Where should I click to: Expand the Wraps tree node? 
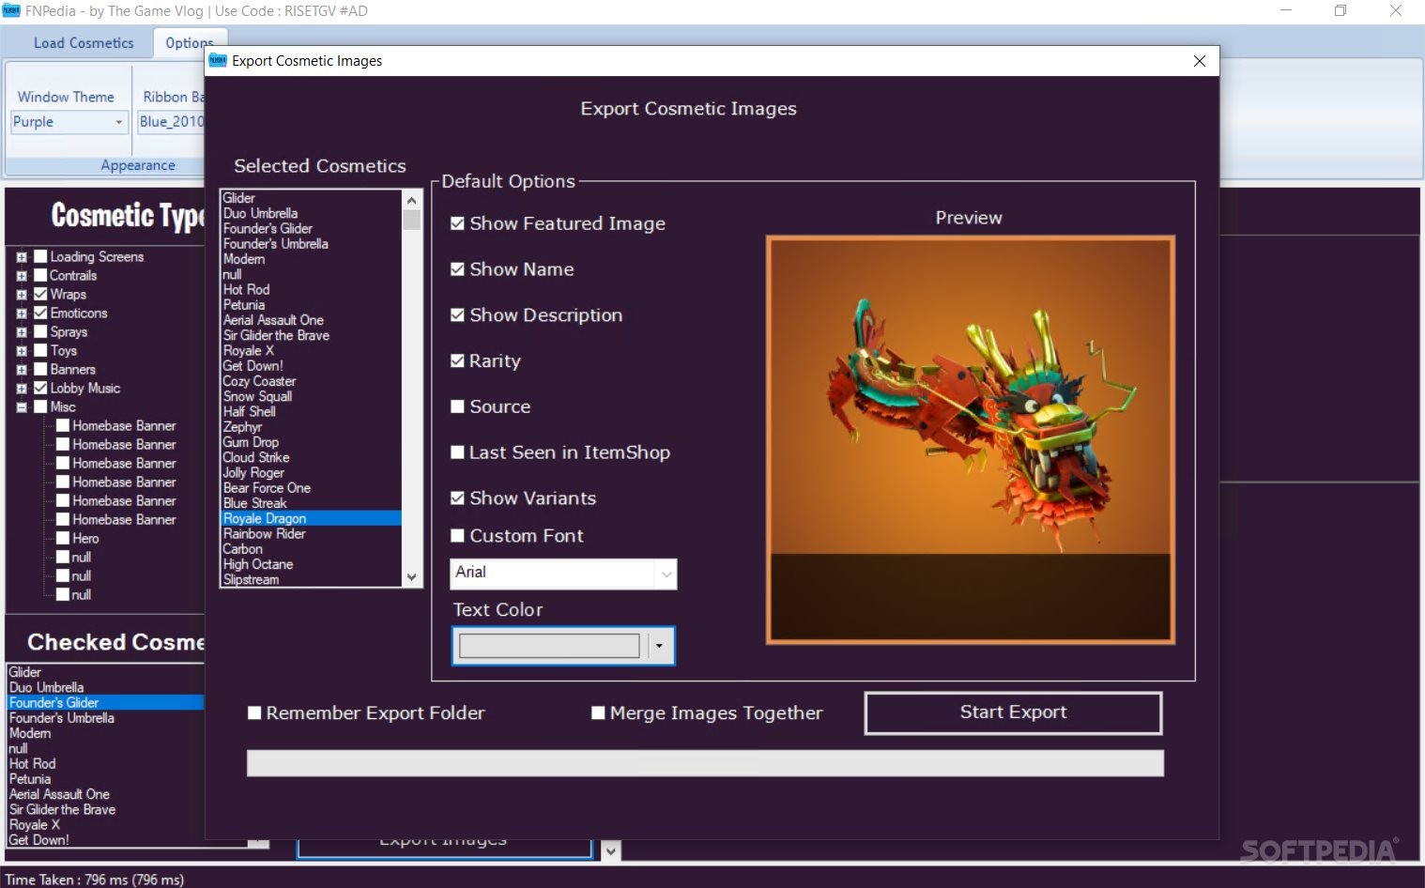pyautogui.click(x=22, y=295)
